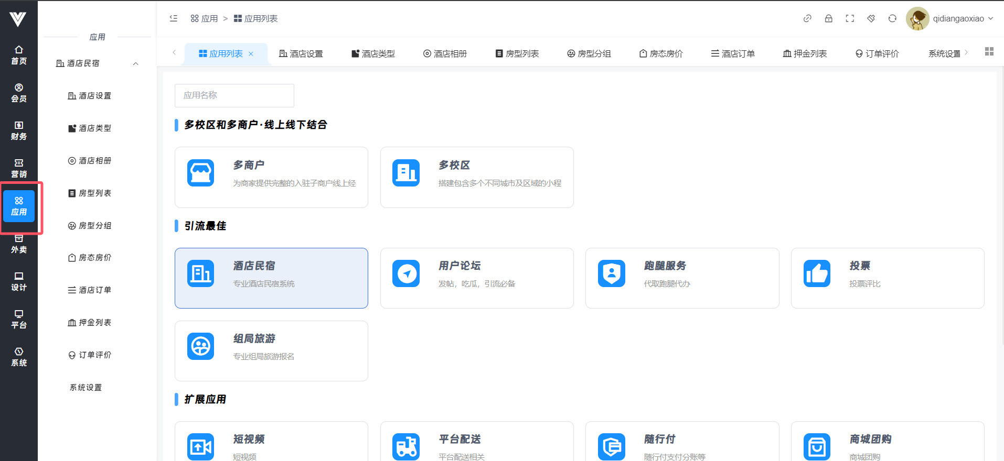Click the refresh icon in header
The width and height of the screenshot is (1004, 461).
[892, 18]
